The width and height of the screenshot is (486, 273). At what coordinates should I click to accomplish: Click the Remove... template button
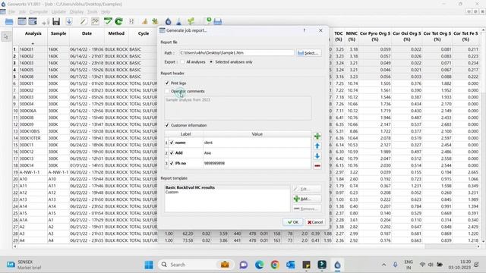pyautogui.click(x=307, y=209)
